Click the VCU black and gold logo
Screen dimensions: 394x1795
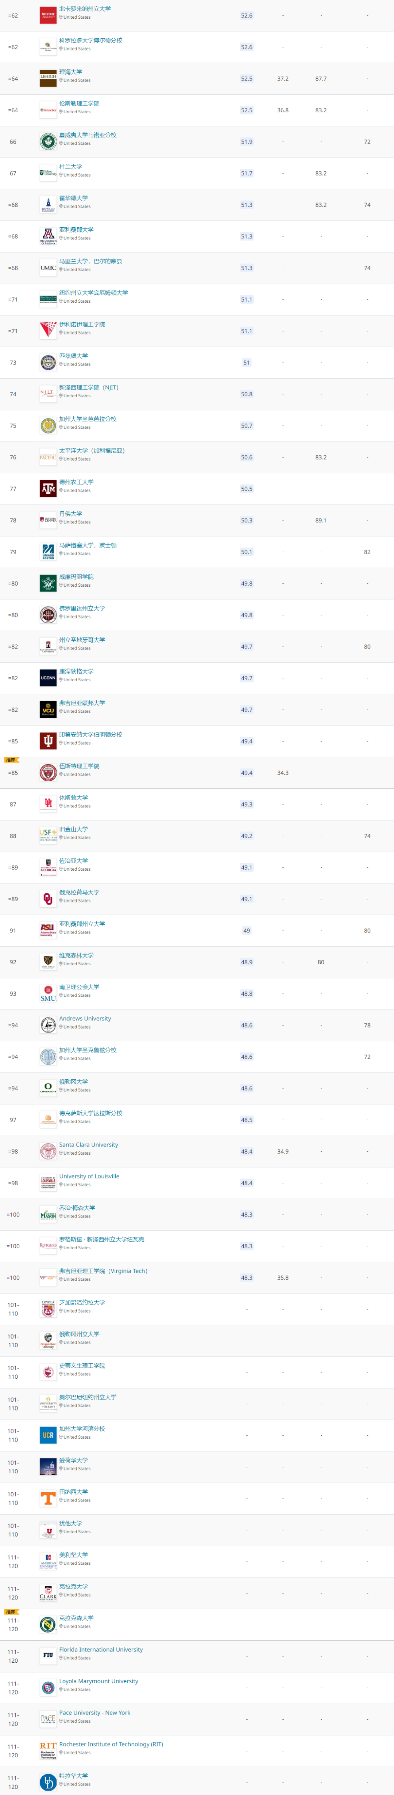click(48, 709)
